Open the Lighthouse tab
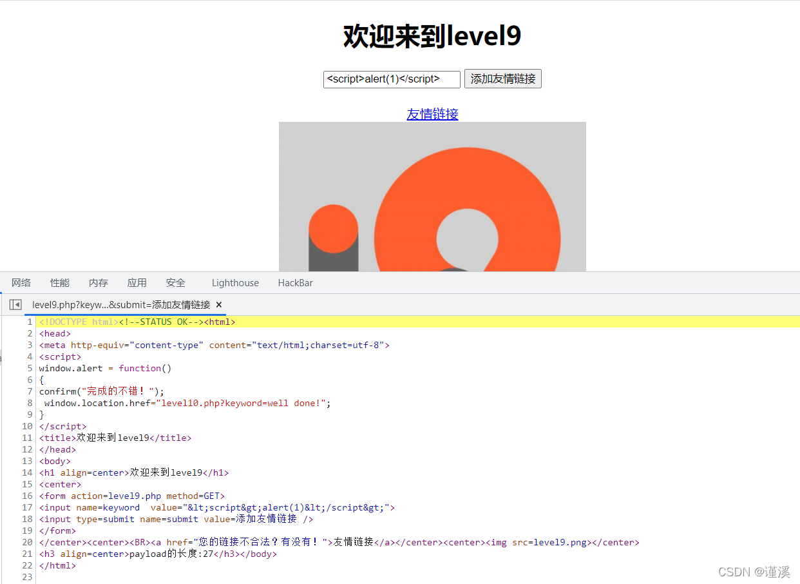This screenshot has width=800, height=584. click(x=235, y=283)
